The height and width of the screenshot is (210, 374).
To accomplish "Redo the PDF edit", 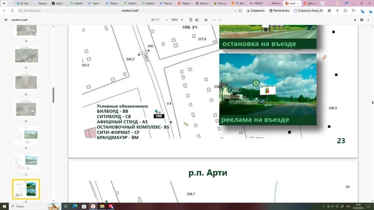I will click(x=220, y=20).
